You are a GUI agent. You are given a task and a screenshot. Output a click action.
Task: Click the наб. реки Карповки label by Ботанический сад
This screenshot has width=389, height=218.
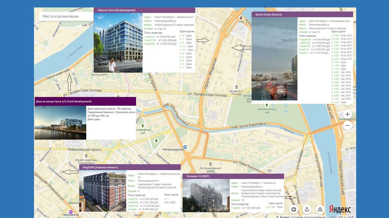248,125
